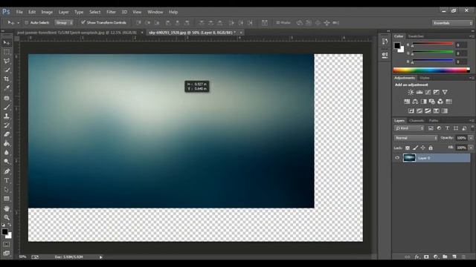
Task: Switch to the first document tab
Action: point(77,33)
